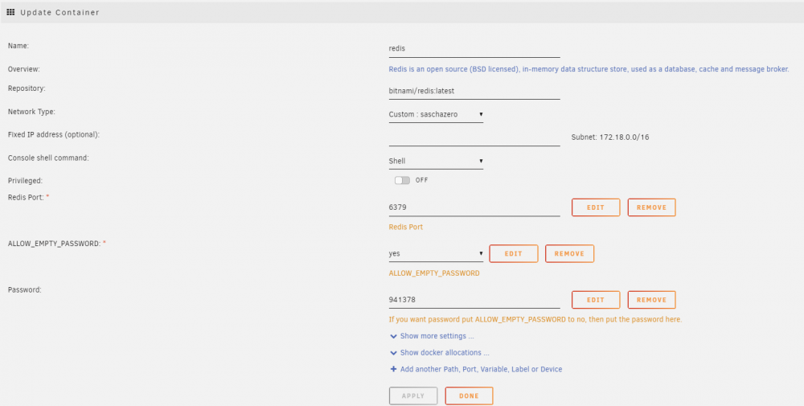804x406 pixels.
Task: Edit the Password variable
Action: [596, 300]
